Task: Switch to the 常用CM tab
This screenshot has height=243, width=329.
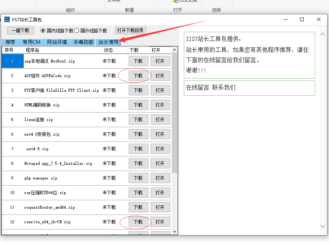Action: pyautogui.click(x=31, y=42)
